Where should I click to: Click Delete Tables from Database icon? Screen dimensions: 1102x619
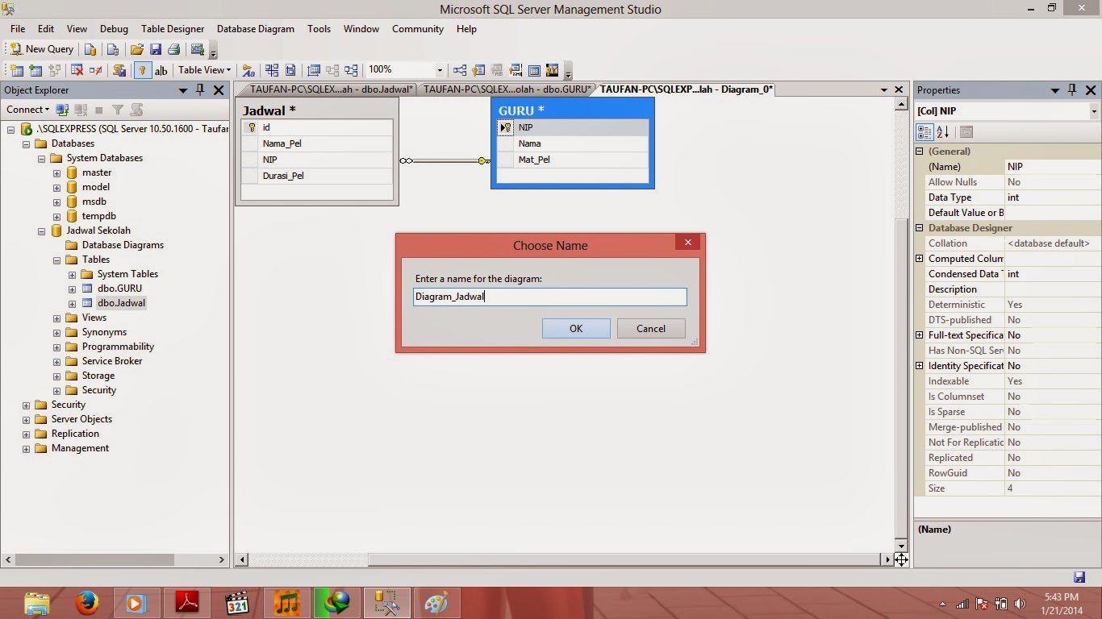[77, 70]
